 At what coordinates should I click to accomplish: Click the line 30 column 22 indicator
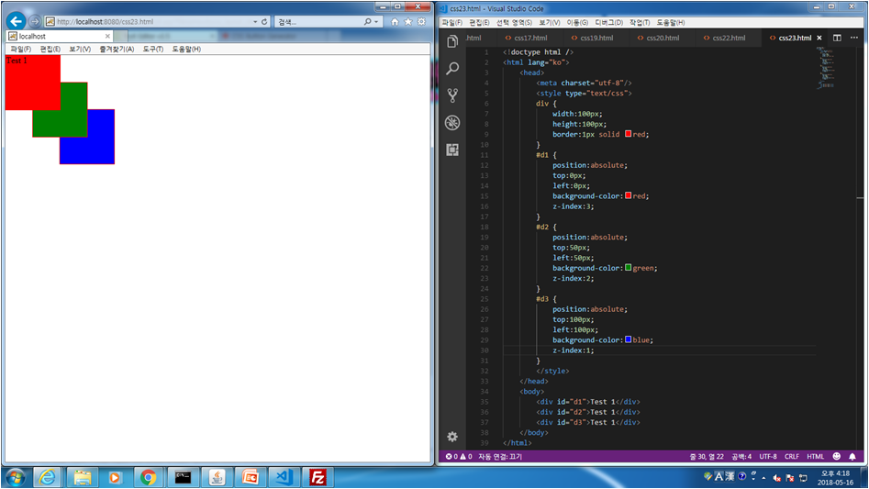pyautogui.click(x=707, y=456)
